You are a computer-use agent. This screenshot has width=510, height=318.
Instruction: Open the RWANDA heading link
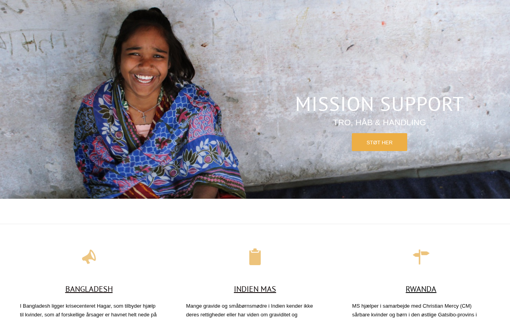coord(421,289)
